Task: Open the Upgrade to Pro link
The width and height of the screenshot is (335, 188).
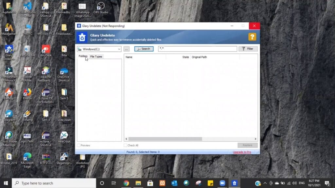Action: [x=242, y=152]
